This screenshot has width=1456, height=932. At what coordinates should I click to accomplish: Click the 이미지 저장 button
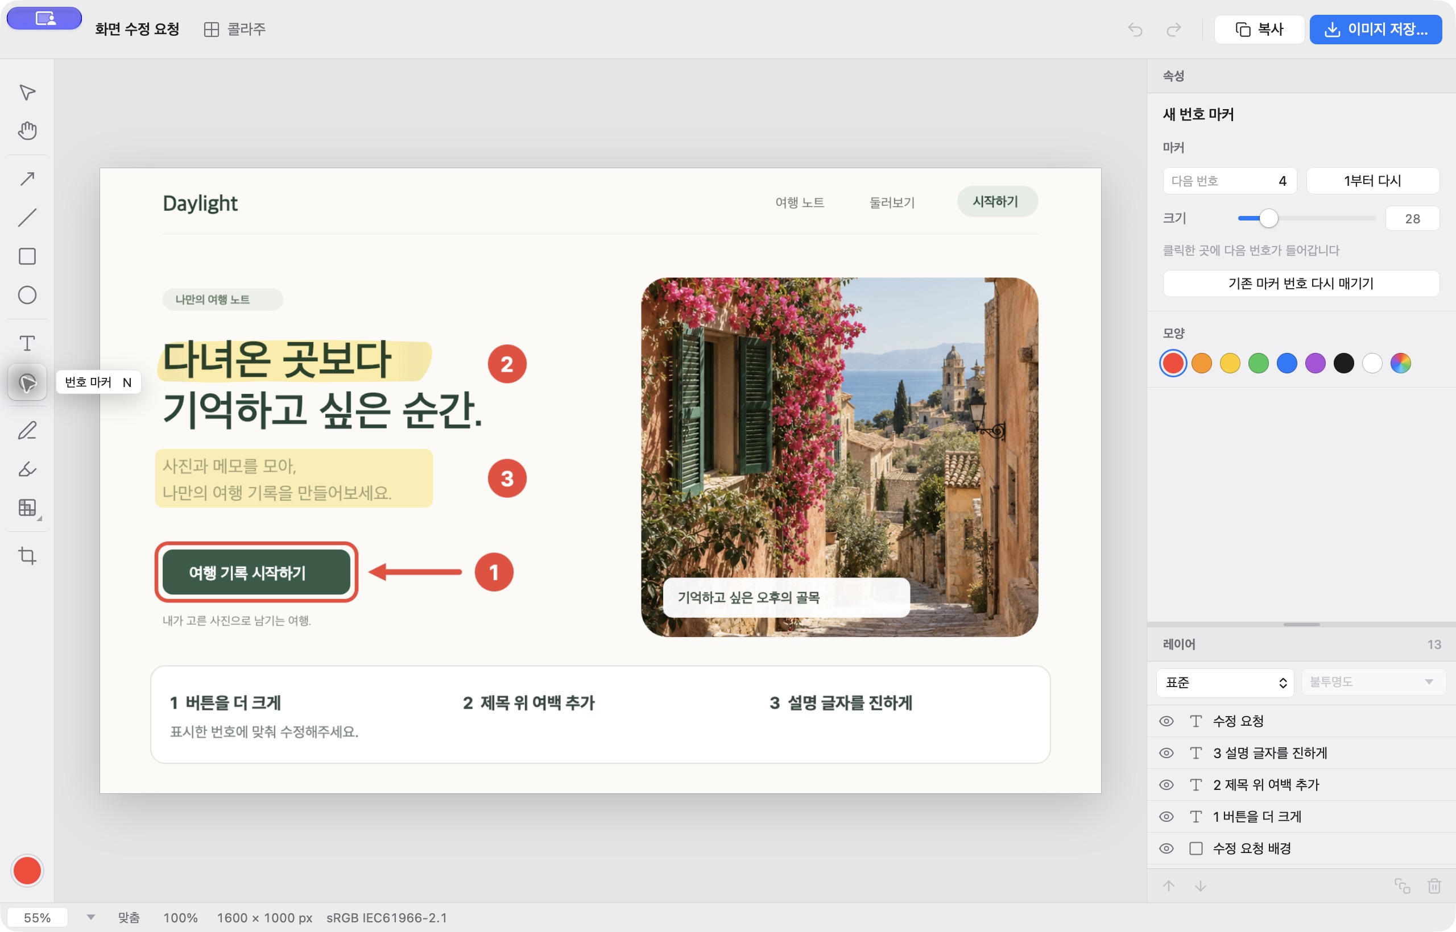pyautogui.click(x=1376, y=29)
